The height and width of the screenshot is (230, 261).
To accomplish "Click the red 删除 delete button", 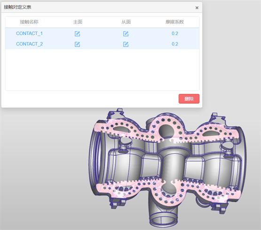I will point(189,99).
